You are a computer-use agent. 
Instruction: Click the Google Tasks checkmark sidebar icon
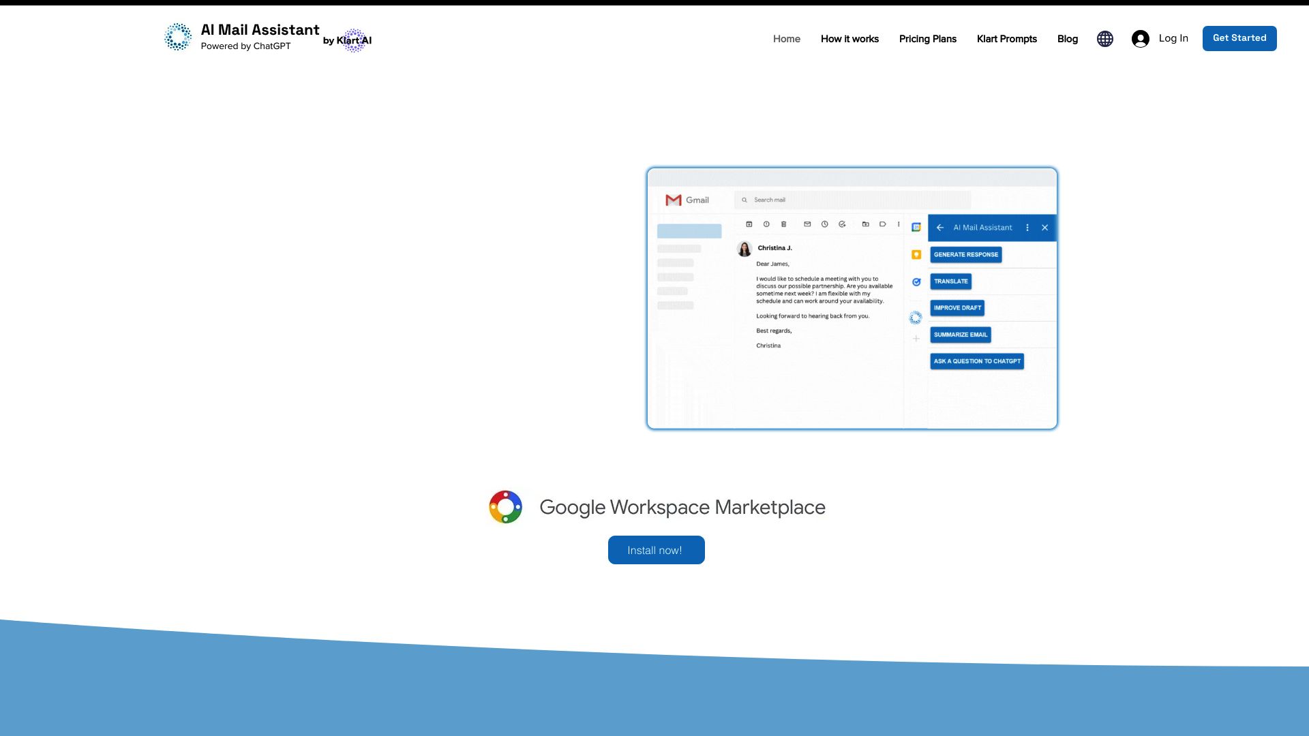(x=916, y=281)
